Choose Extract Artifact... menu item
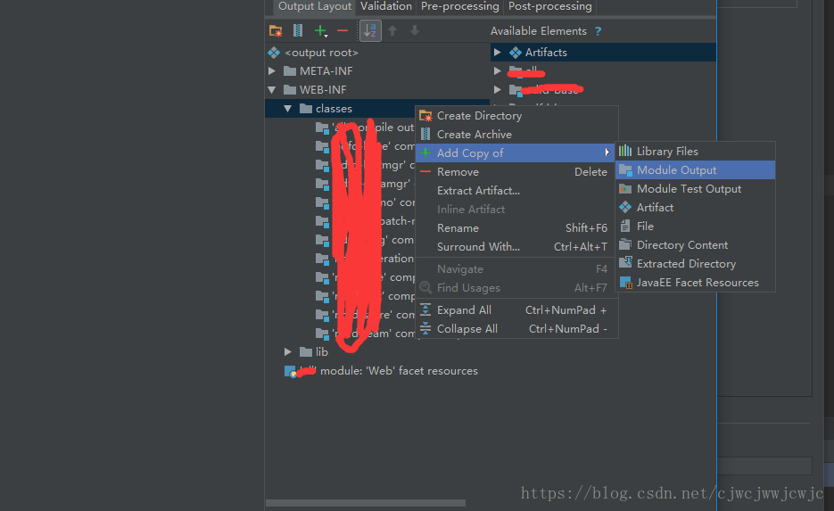834x511 pixels. coord(517,190)
